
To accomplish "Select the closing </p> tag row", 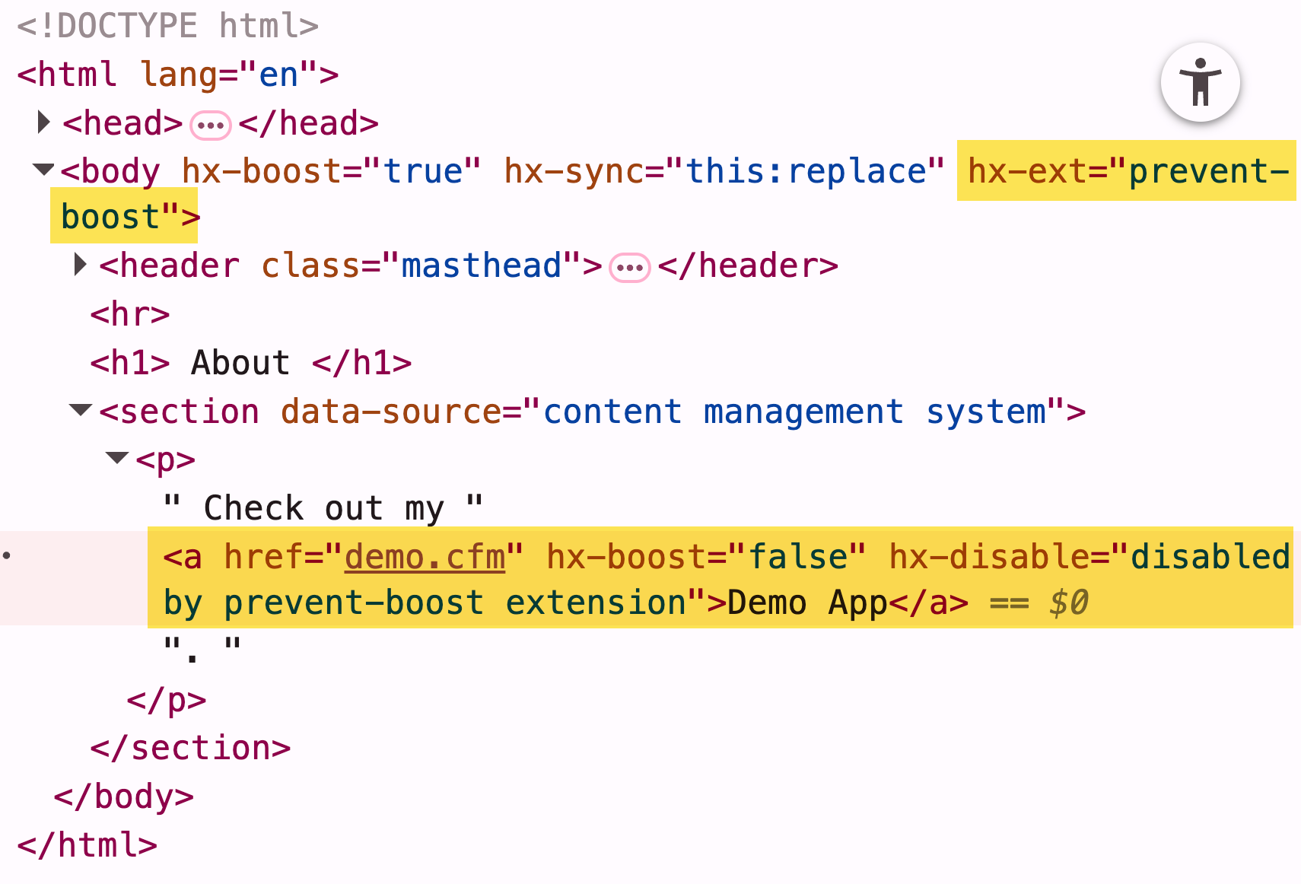I will pyautogui.click(x=167, y=700).
